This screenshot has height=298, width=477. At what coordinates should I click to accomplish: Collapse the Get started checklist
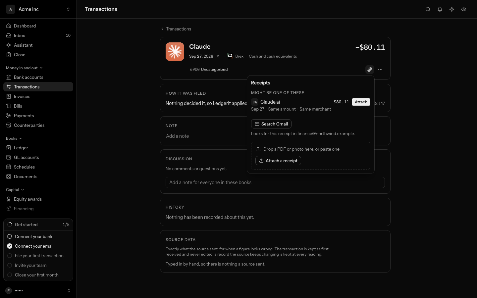38,224
